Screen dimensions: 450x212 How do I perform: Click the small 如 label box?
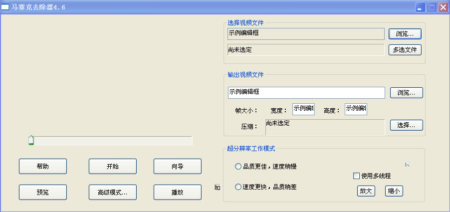click(x=217, y=188)
